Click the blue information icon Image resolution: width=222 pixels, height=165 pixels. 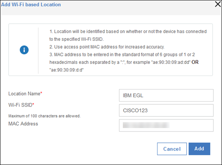tap(24, 50)
